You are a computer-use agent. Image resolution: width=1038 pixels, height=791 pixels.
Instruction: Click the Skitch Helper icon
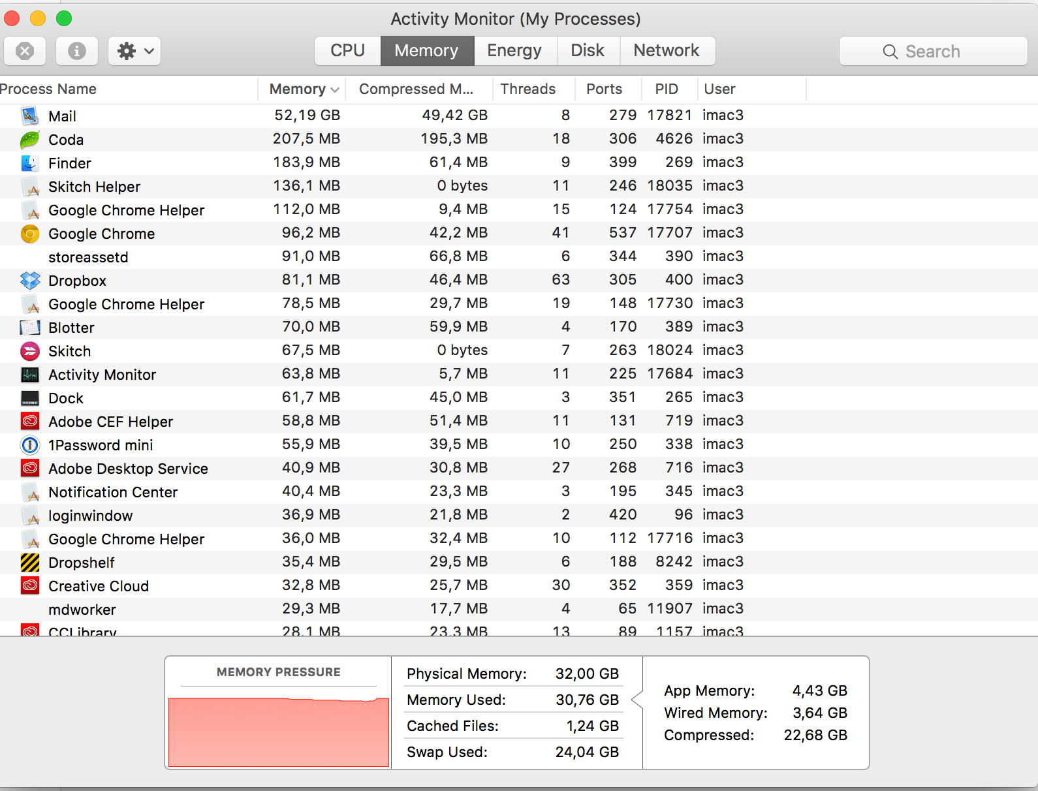tap(30, 187)
